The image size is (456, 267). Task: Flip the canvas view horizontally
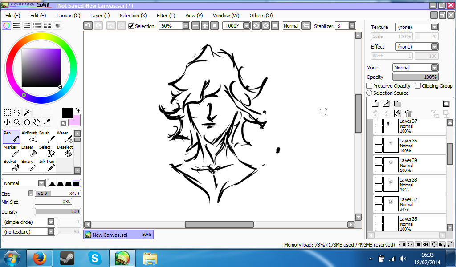point(306,26)
